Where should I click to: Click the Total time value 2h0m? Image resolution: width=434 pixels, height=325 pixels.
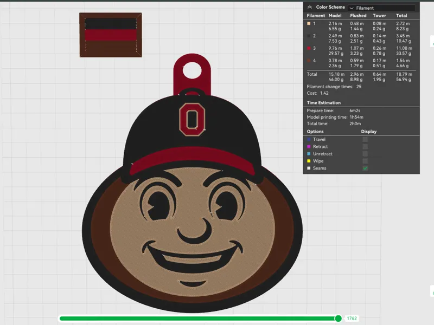(355, 124)
